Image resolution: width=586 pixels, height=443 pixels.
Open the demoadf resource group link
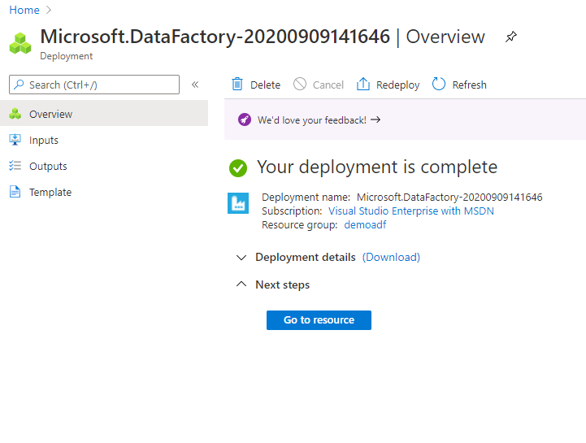(x=365, y=225)
